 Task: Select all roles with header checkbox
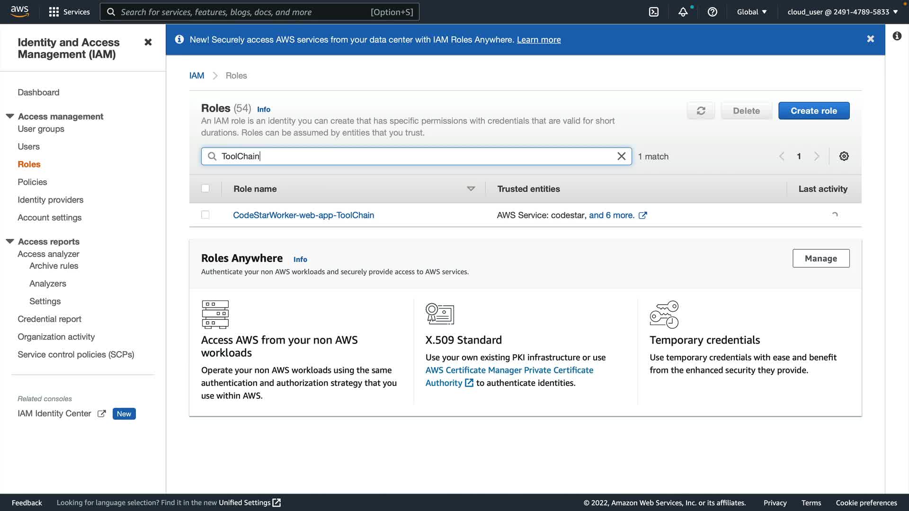tap(205, 188)
